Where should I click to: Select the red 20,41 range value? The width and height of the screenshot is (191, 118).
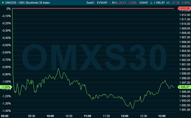point(122,3)
